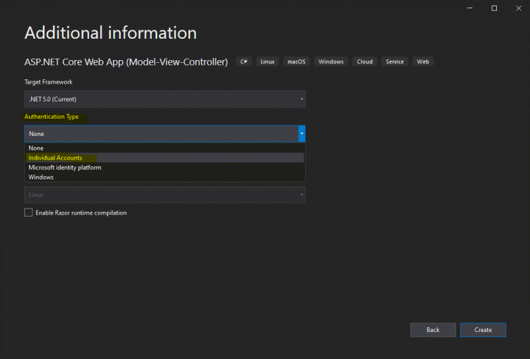Click the Cloud tag
This screenshot has height=359, width=530.
(364, 61)
